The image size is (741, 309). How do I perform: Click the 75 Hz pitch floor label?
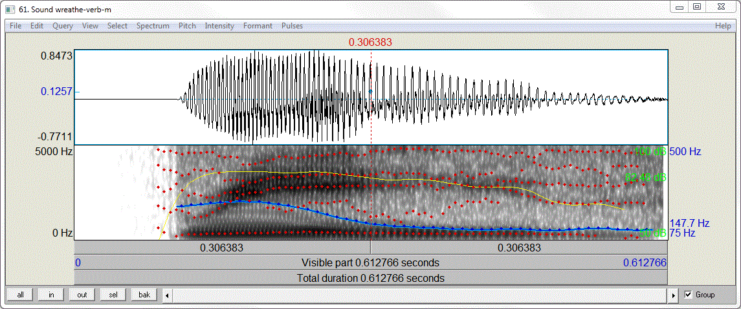point(682,233)
